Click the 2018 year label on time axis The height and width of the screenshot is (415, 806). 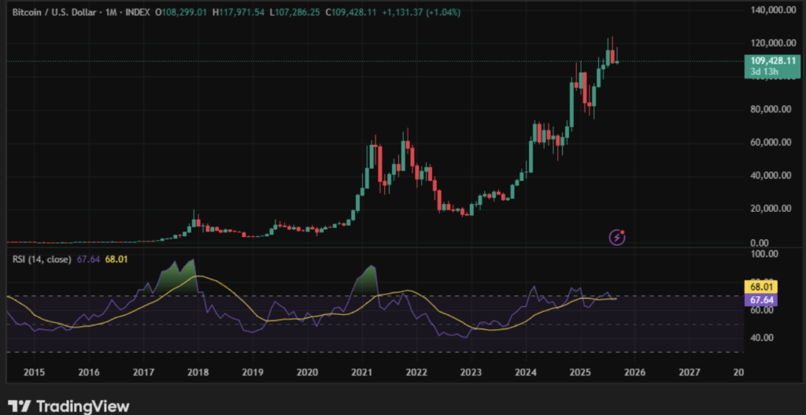198,372
